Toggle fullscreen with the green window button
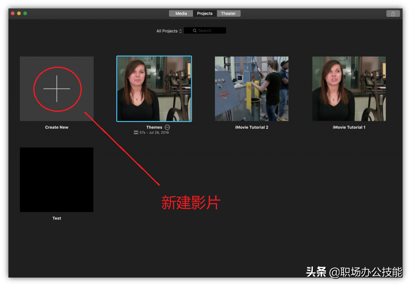 click(25, 13)
